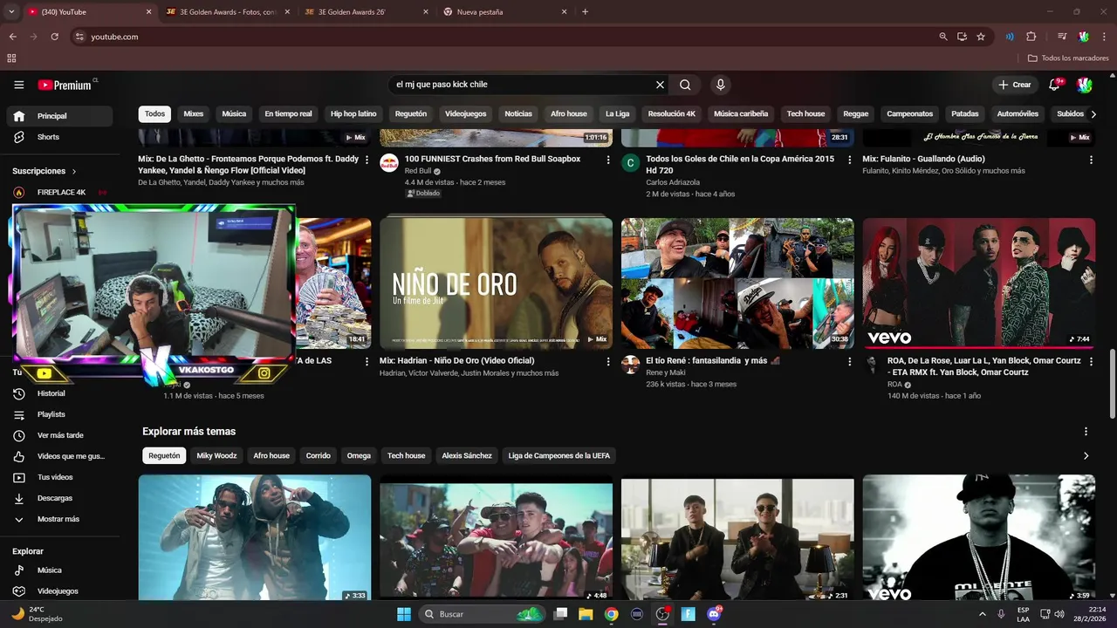Select the Todos filter chip
1117x628 pixels.
154,114
